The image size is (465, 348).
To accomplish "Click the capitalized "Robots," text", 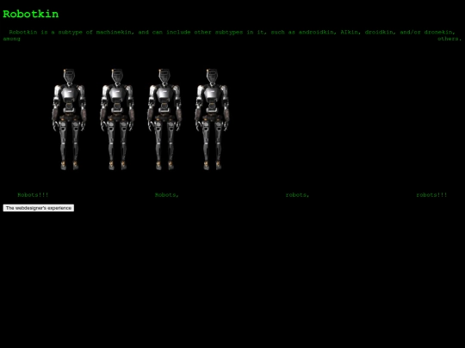I will (x=167, y=195).
